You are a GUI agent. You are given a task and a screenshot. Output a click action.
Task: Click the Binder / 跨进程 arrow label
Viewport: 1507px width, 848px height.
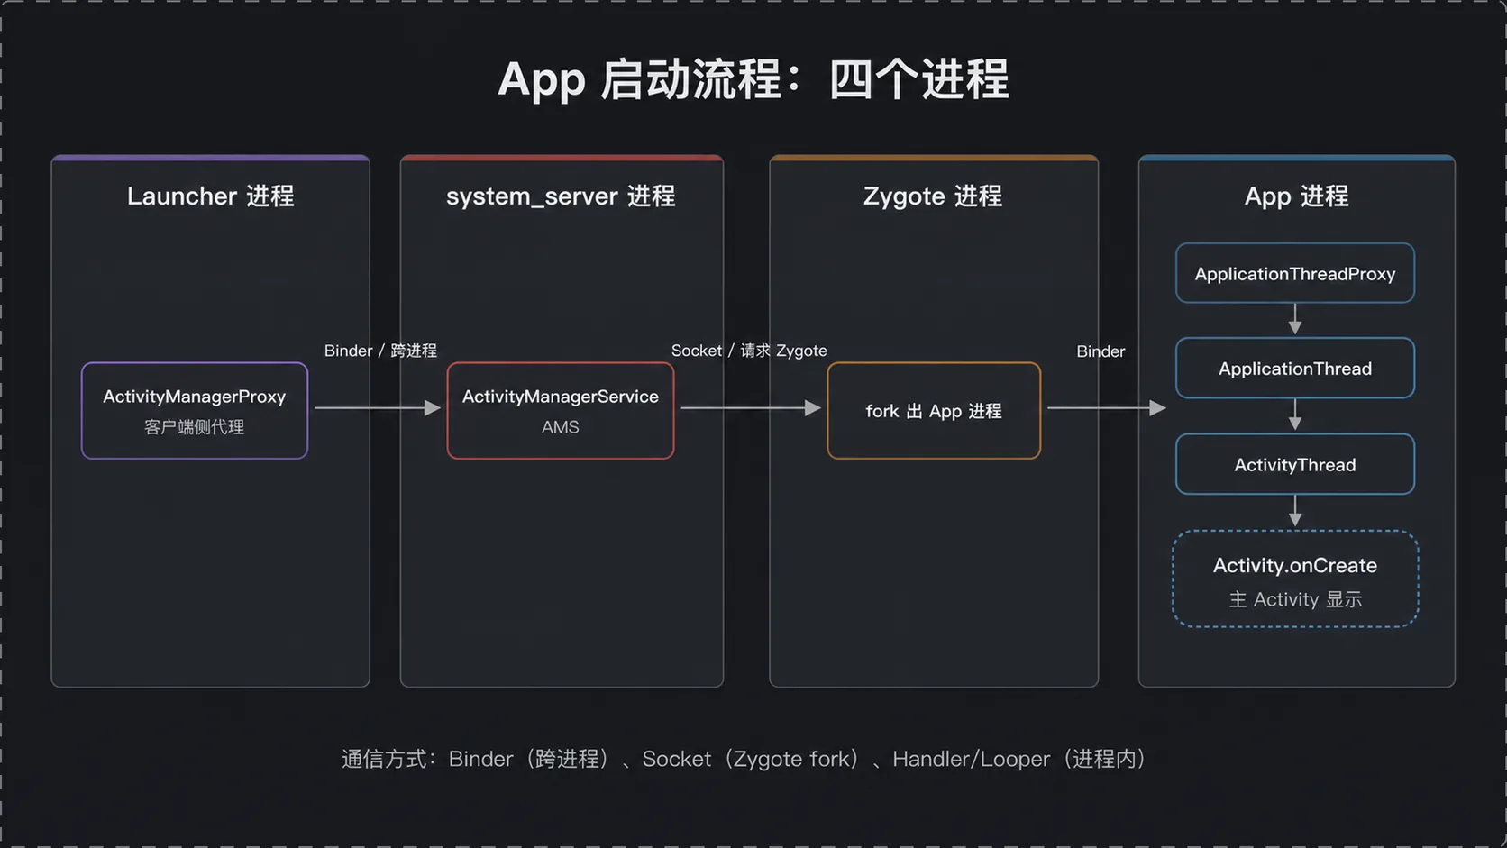tap(380, 351)
